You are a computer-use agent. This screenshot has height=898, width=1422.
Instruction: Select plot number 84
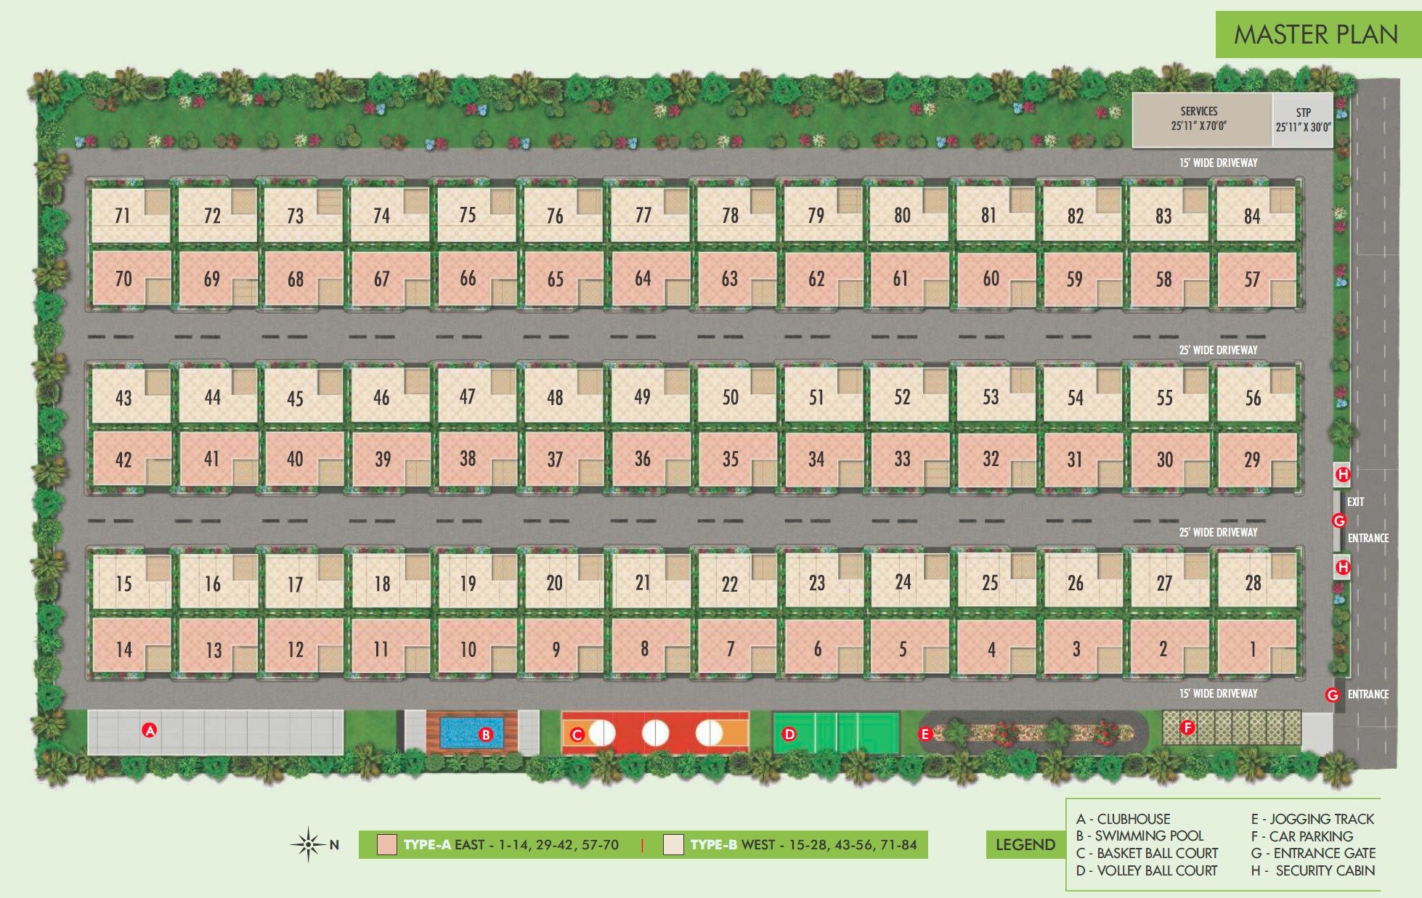[1251, 216]
